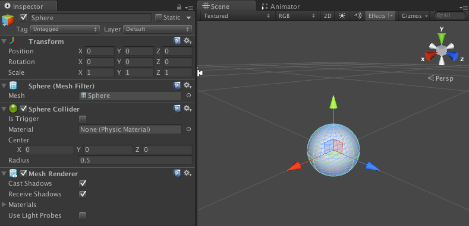The width and height of the screenshot is (469, 226).
Task: Click the Sphere Collider green ball icon
Action: [13, 109]
